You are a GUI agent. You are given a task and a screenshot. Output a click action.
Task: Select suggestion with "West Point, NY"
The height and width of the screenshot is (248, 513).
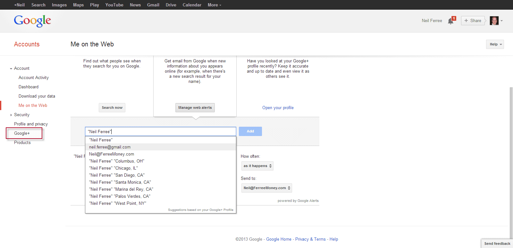[161, 203]
